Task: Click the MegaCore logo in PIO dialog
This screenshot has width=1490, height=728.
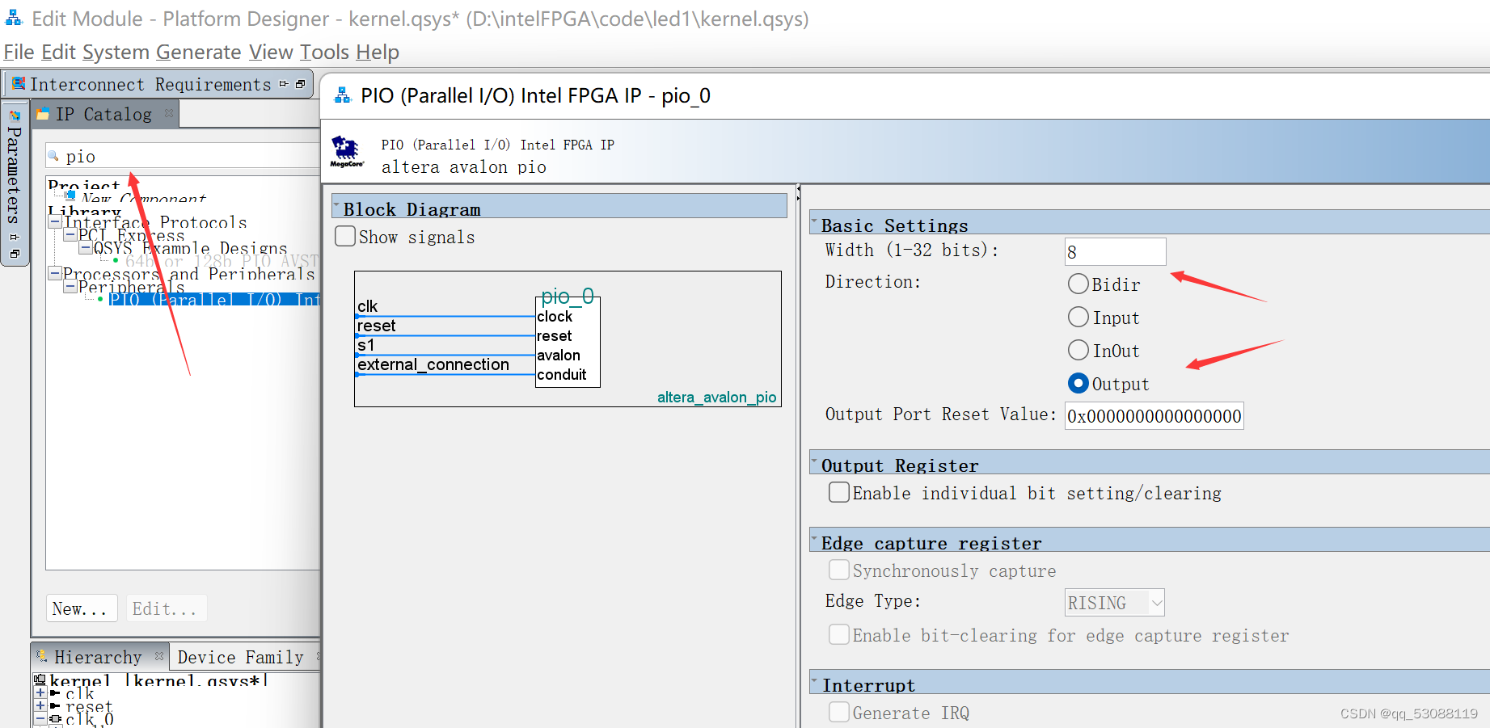Action: tap(347, 152)
